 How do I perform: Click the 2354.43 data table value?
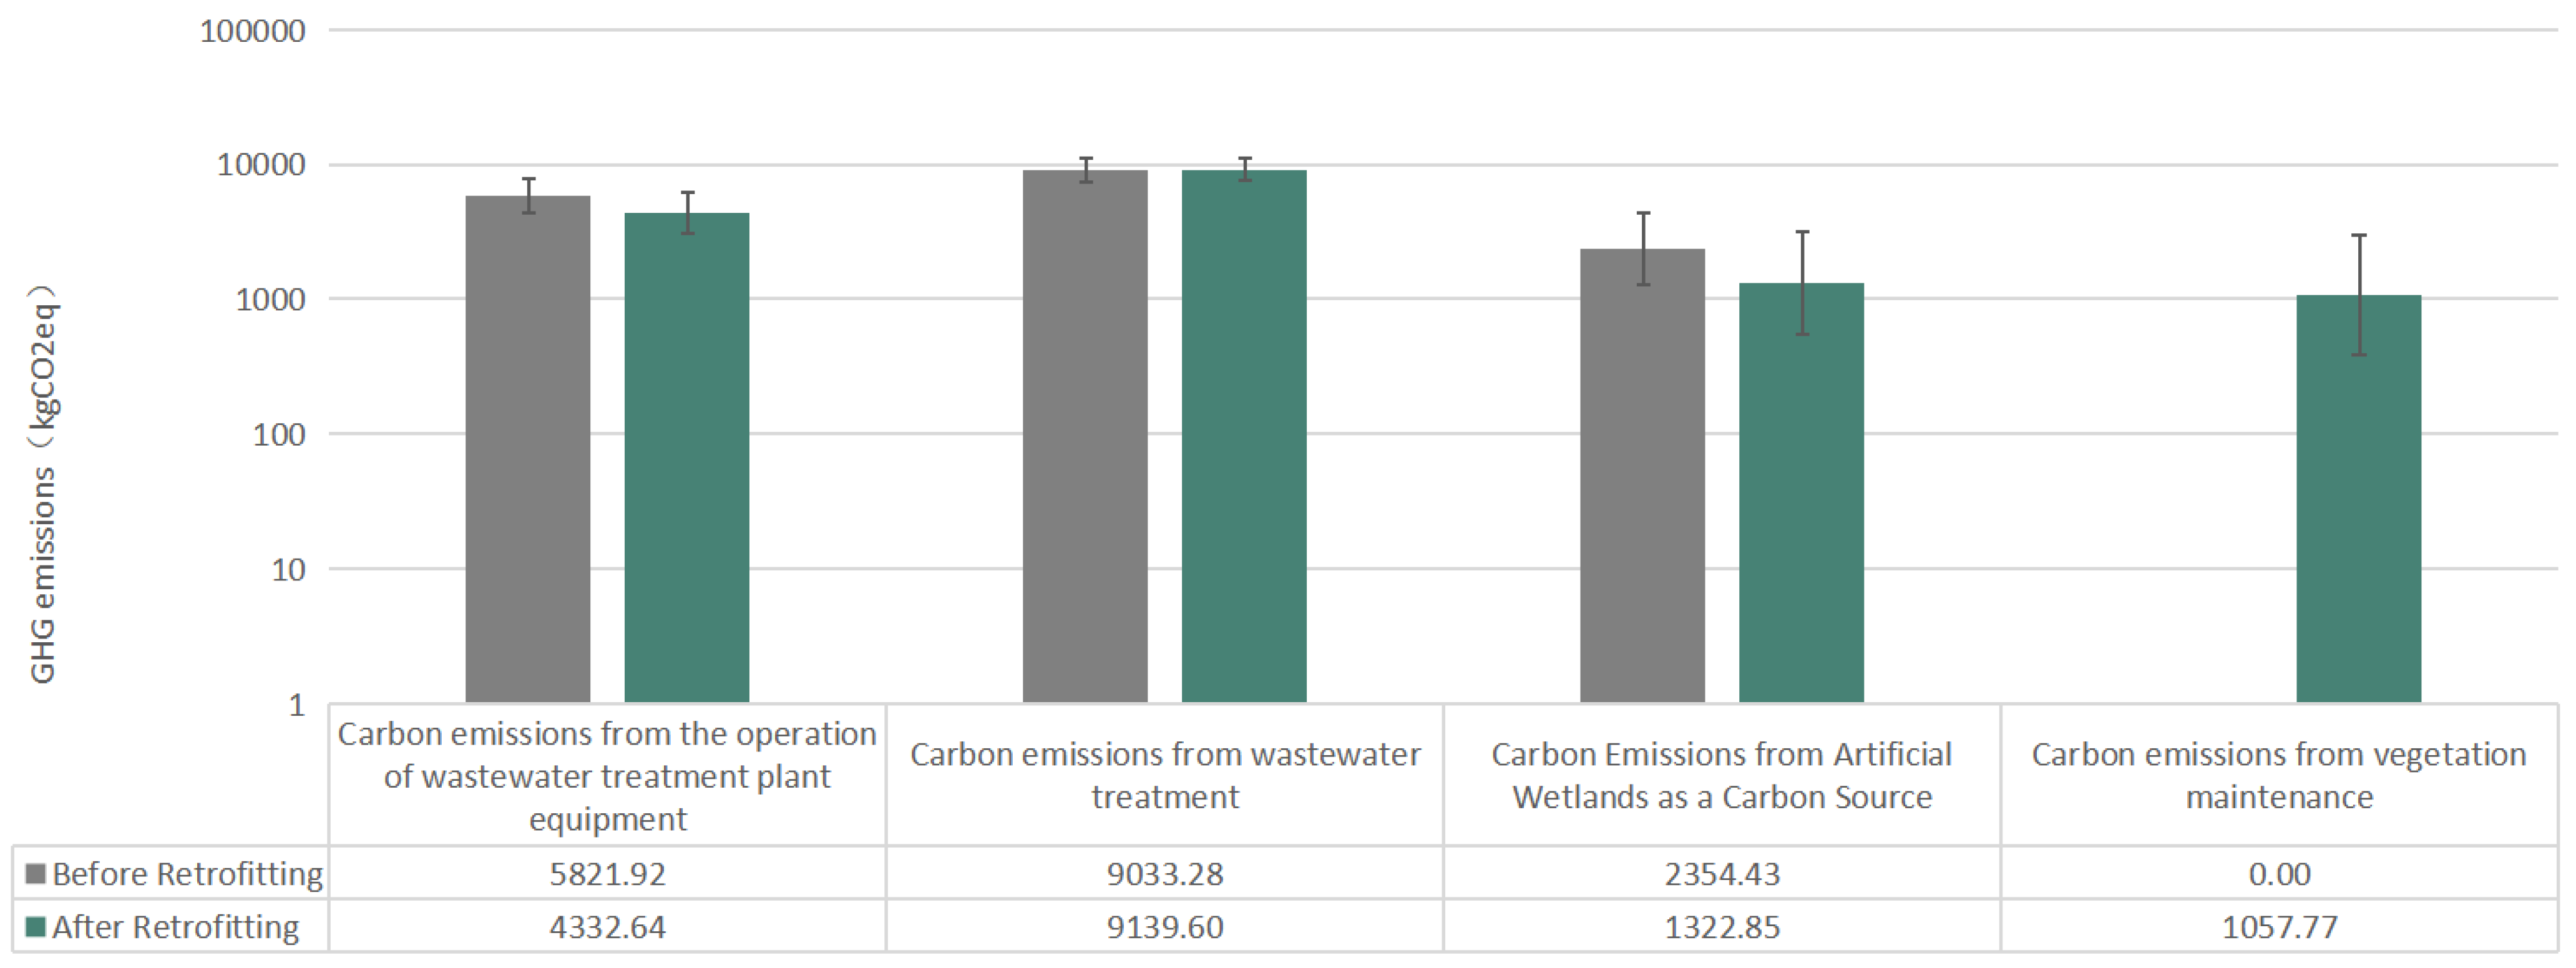coord(1722,874)
